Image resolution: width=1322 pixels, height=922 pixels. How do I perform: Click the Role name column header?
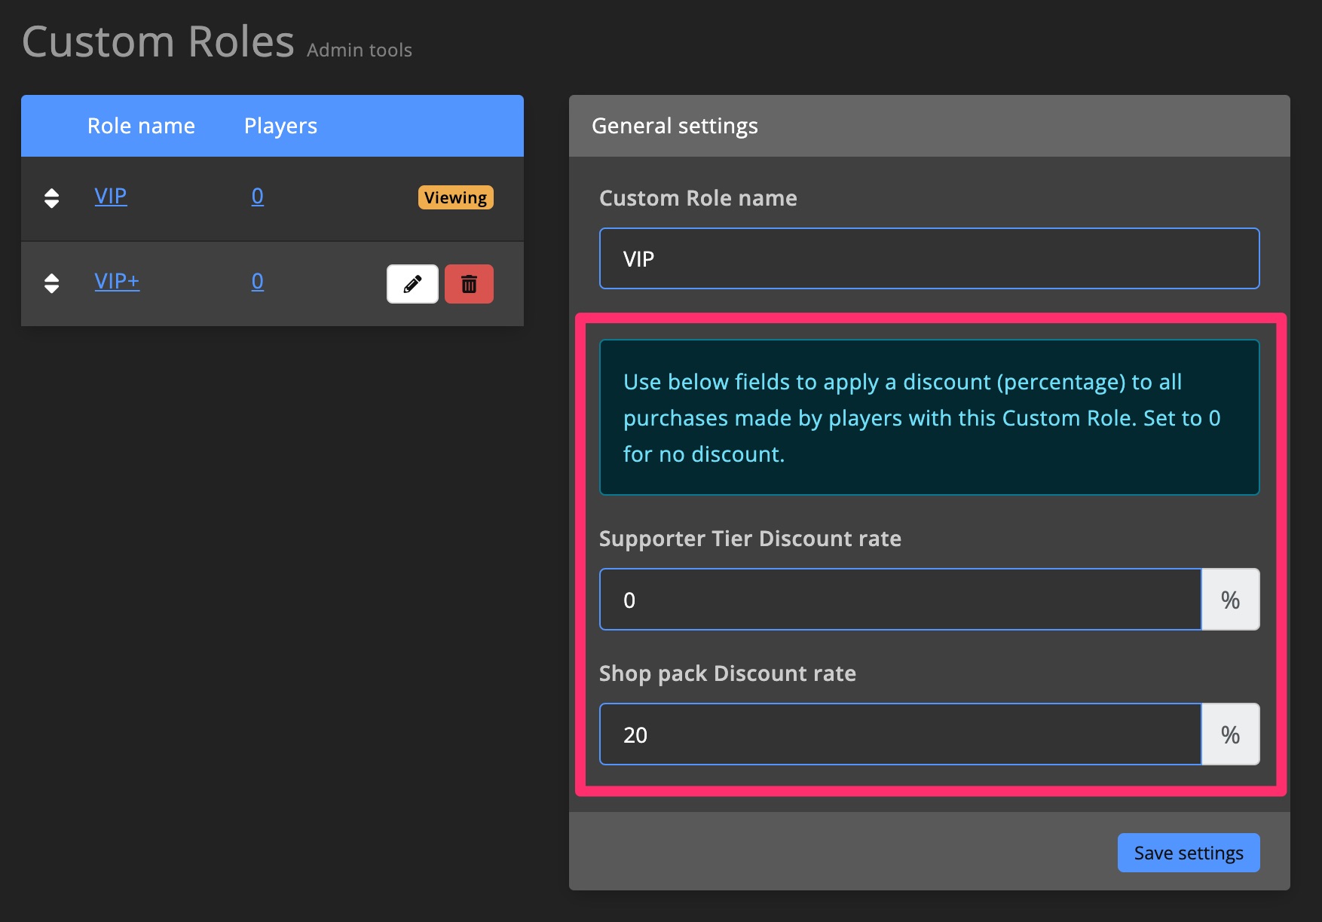(141, 126)
